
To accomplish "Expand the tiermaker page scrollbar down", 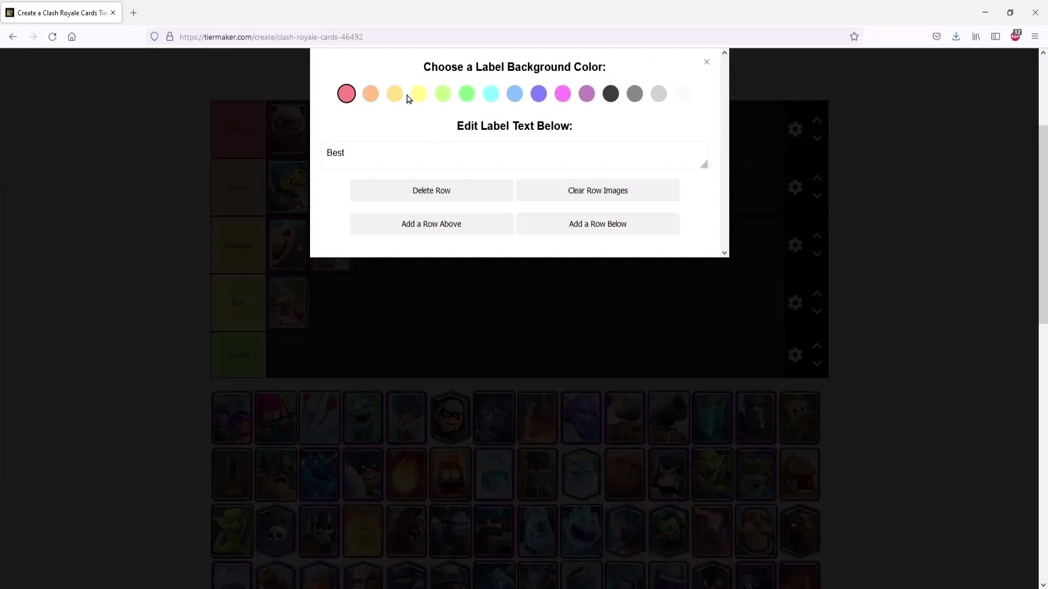I will click(724, 253).
